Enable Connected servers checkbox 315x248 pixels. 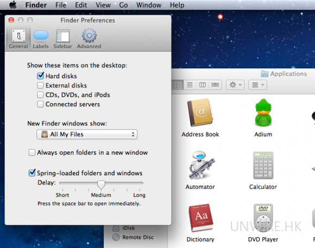point(40,104)
